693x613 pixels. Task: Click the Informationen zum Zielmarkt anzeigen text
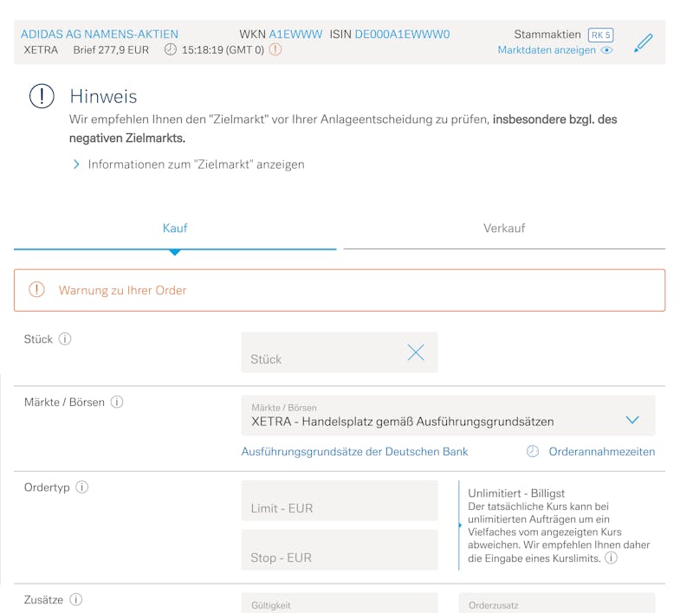197,165
